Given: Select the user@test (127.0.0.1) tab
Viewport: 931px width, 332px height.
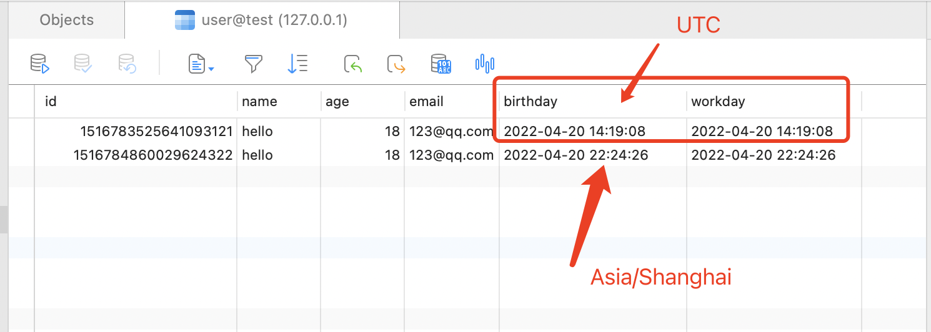Looking at the screenshot, I should point(262,20).
